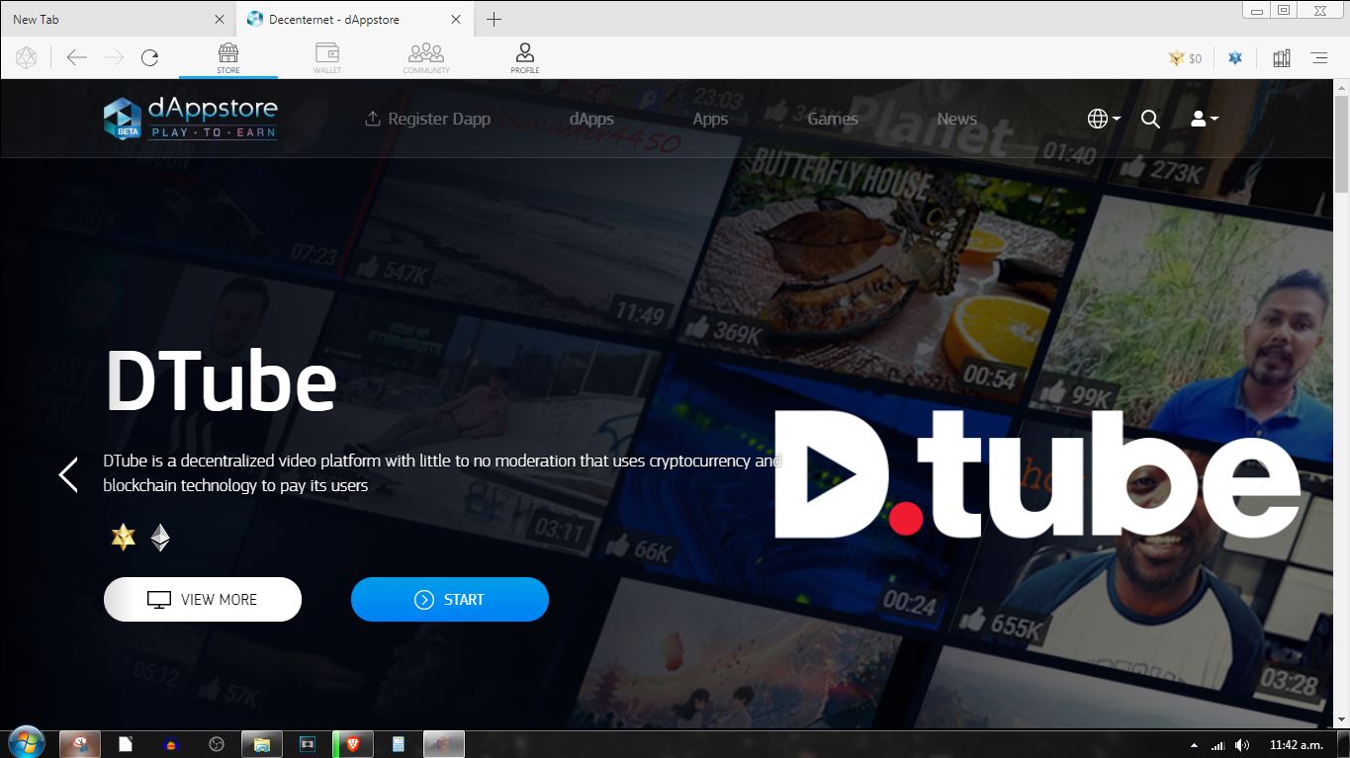The width and height of the screenshot is (1350, 758).
Task: Go to Apps in the site menu
Action: click(710, 119)
